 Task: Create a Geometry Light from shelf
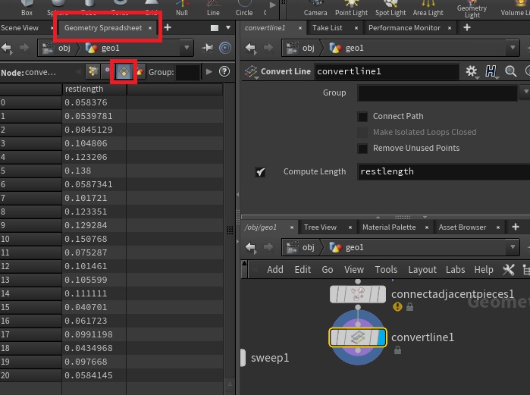(472, 9)
